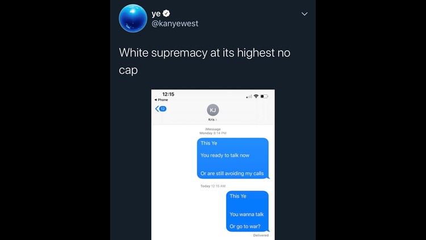
Task: Select the 'Or go to war?' message bubble
Action: click(248, 212)
